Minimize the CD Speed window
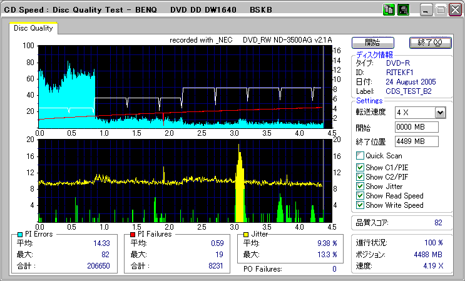 426,10
